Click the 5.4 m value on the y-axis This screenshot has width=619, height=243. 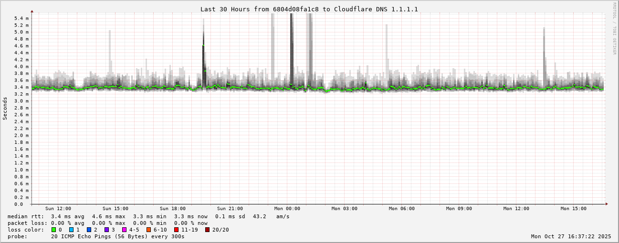(21, 19)
